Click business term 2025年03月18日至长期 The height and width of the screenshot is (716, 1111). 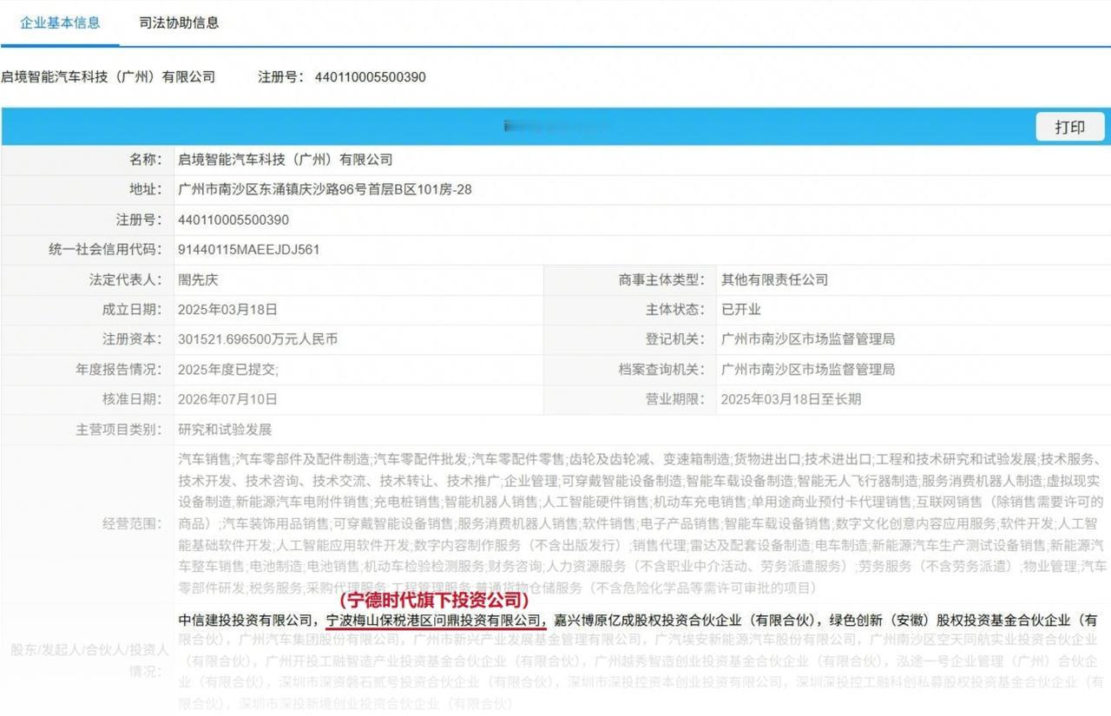pyautogui.click(x=791, y=399)
